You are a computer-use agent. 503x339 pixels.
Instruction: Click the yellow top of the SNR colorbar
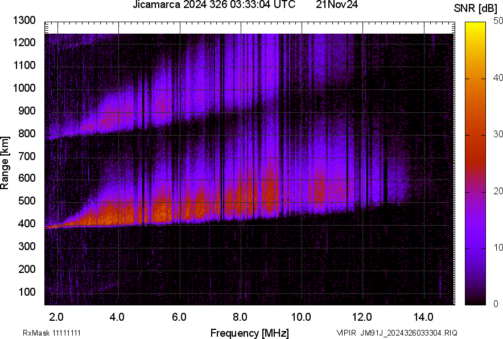(x=477, y=28)
